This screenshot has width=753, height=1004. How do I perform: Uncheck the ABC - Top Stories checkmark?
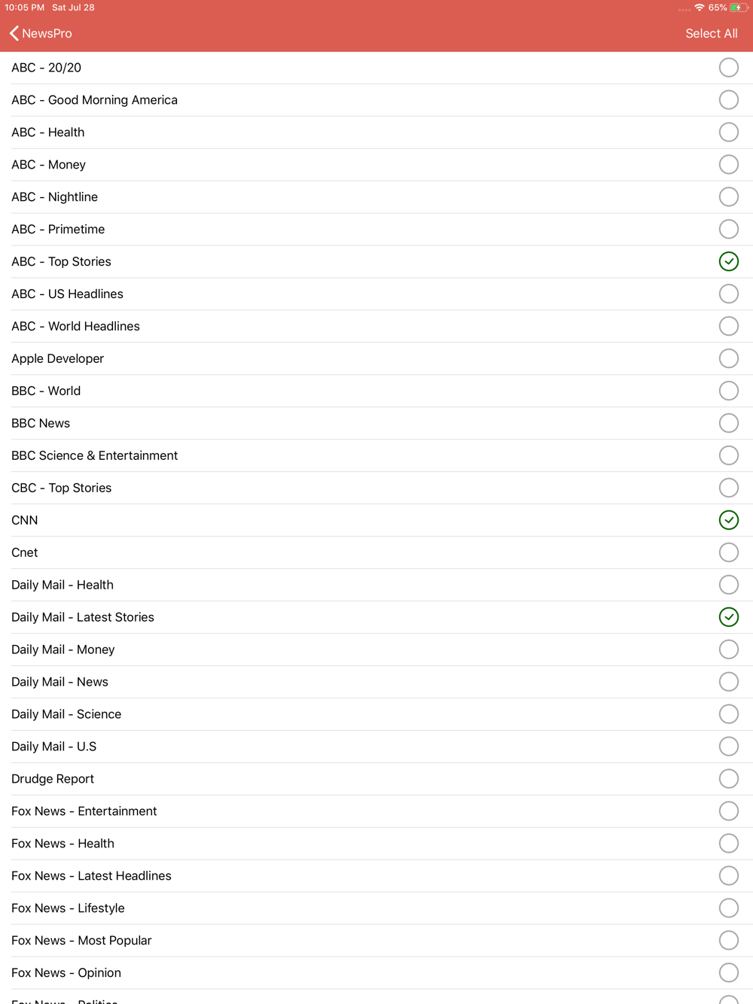[x=728, y=261]
